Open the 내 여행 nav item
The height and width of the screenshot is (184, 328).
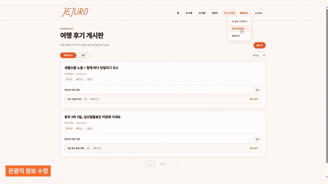click(x=189, y=13)
